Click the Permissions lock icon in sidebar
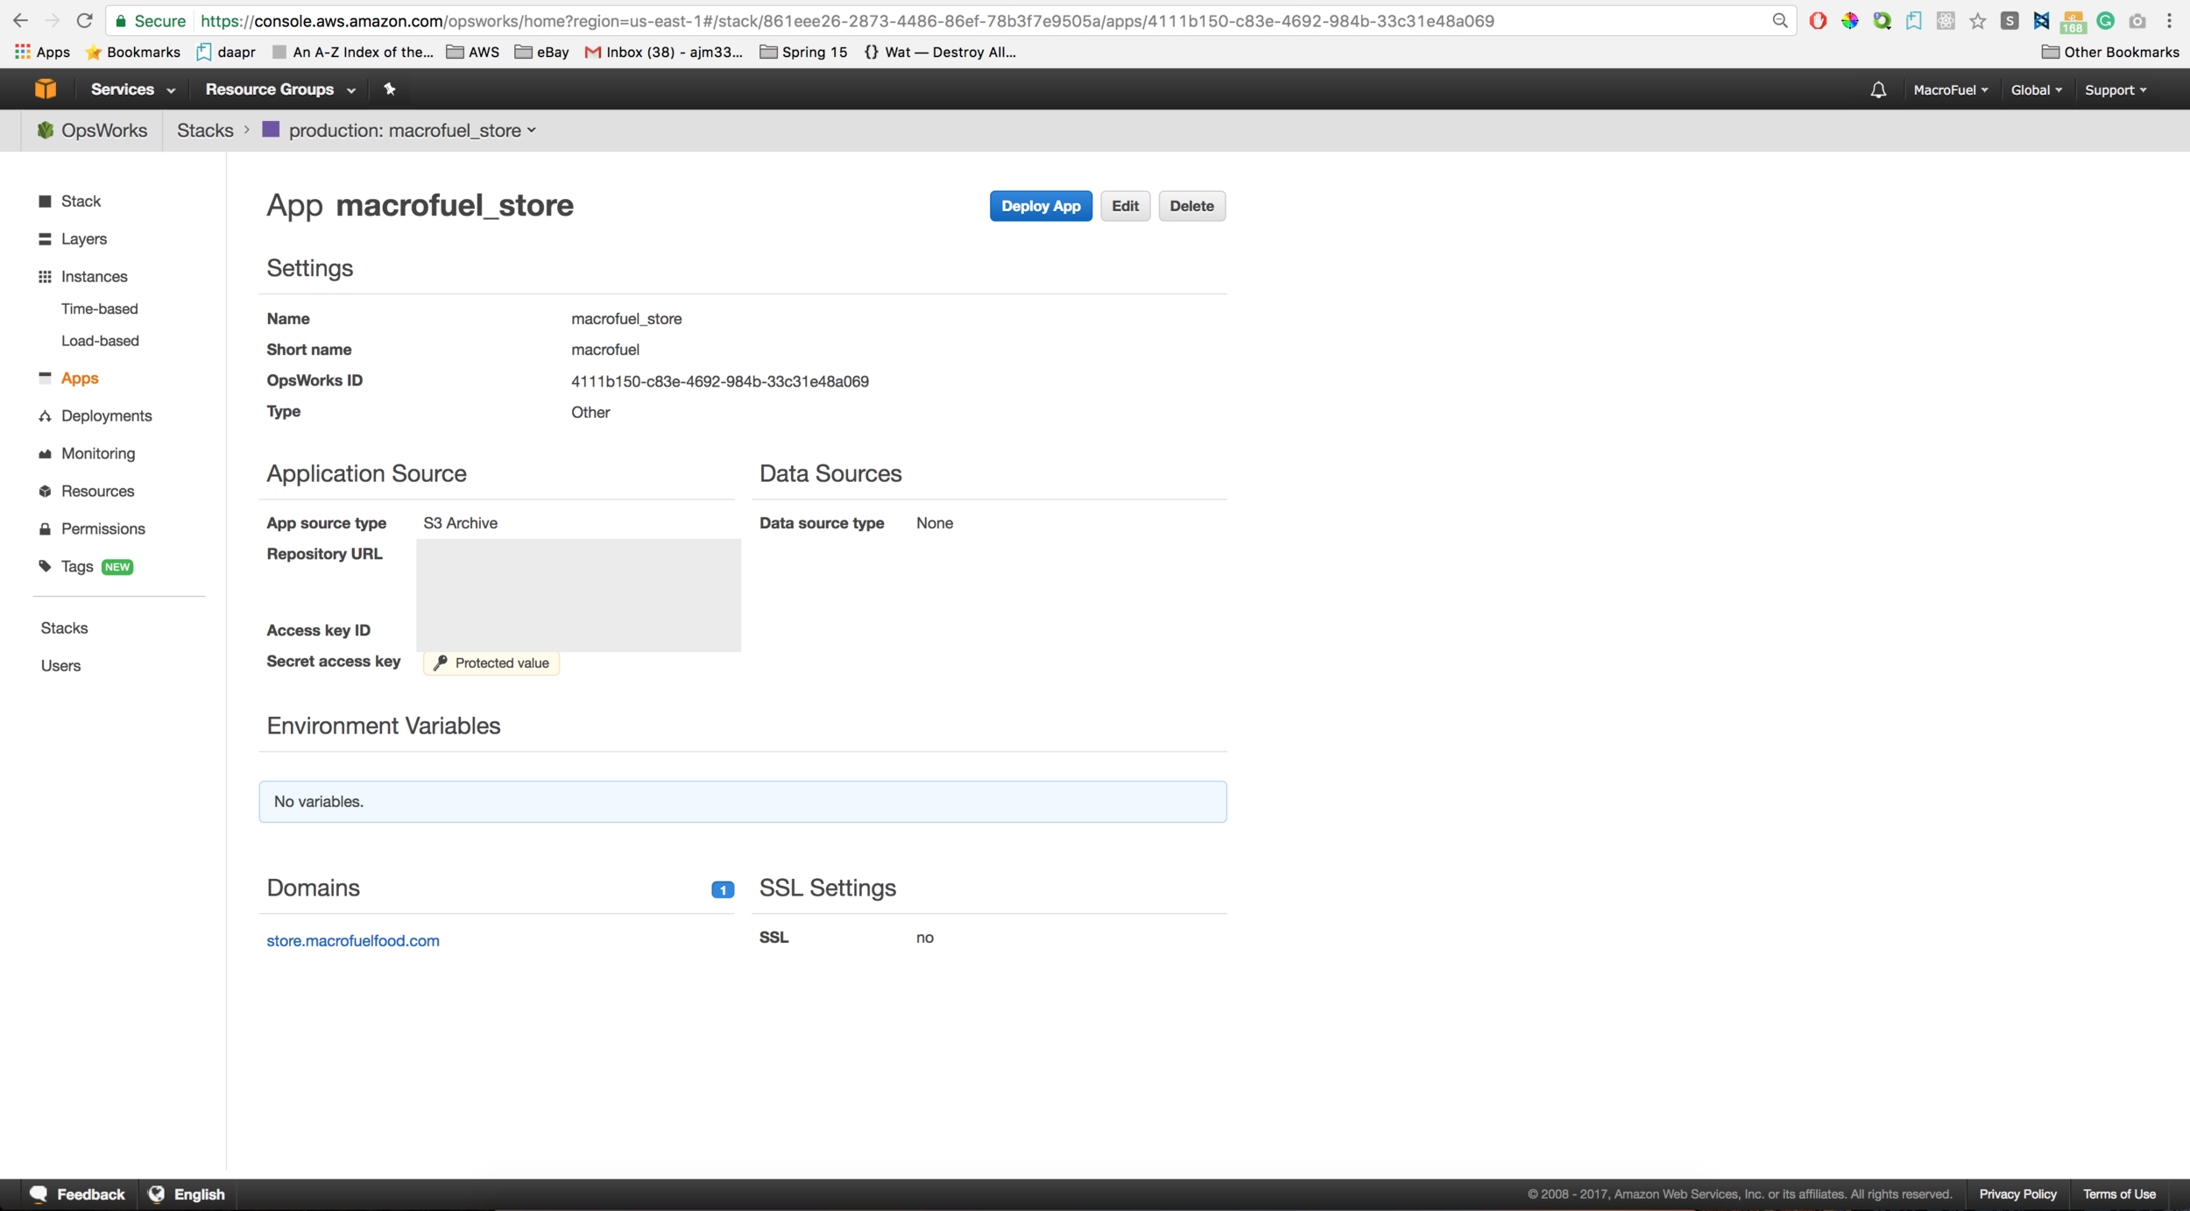 (46, 529)
